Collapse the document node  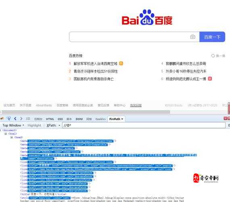[x=0, y=130]
